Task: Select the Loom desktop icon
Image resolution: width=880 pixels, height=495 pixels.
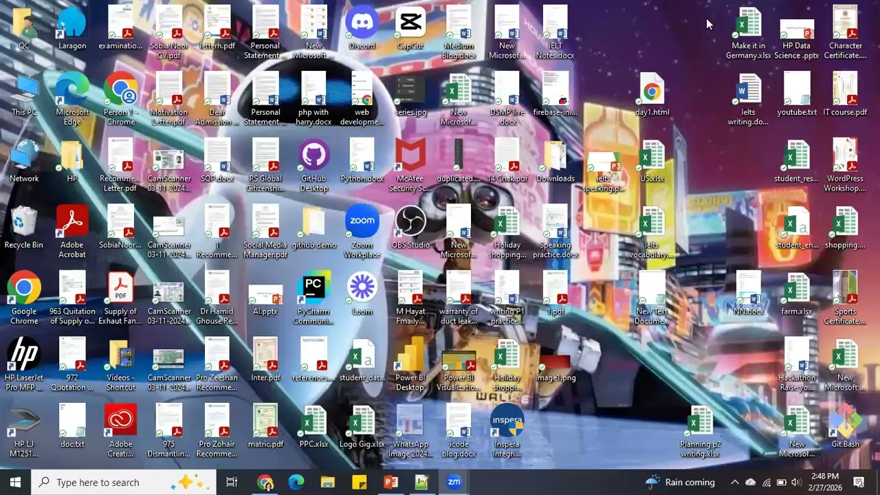Action: pyautogui.click(x=362, y=294)
